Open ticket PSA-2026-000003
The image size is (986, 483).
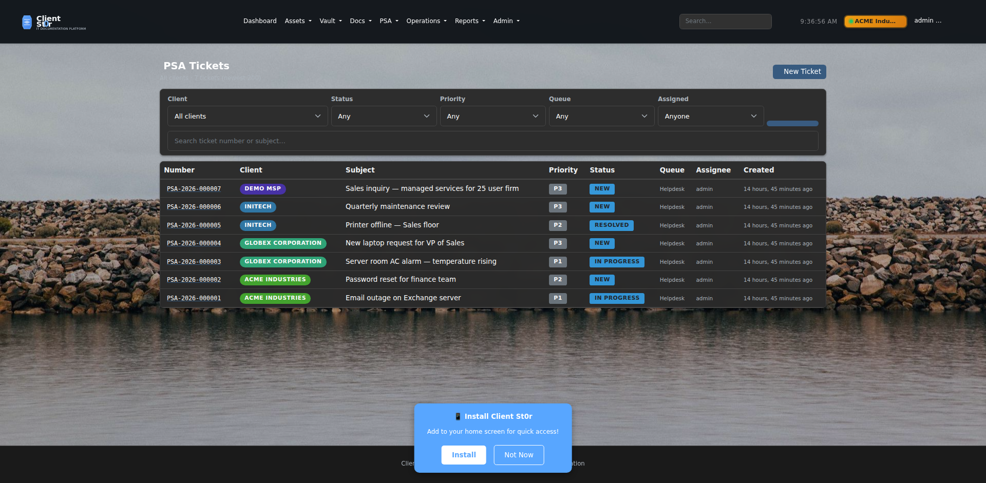coord(194,262)
